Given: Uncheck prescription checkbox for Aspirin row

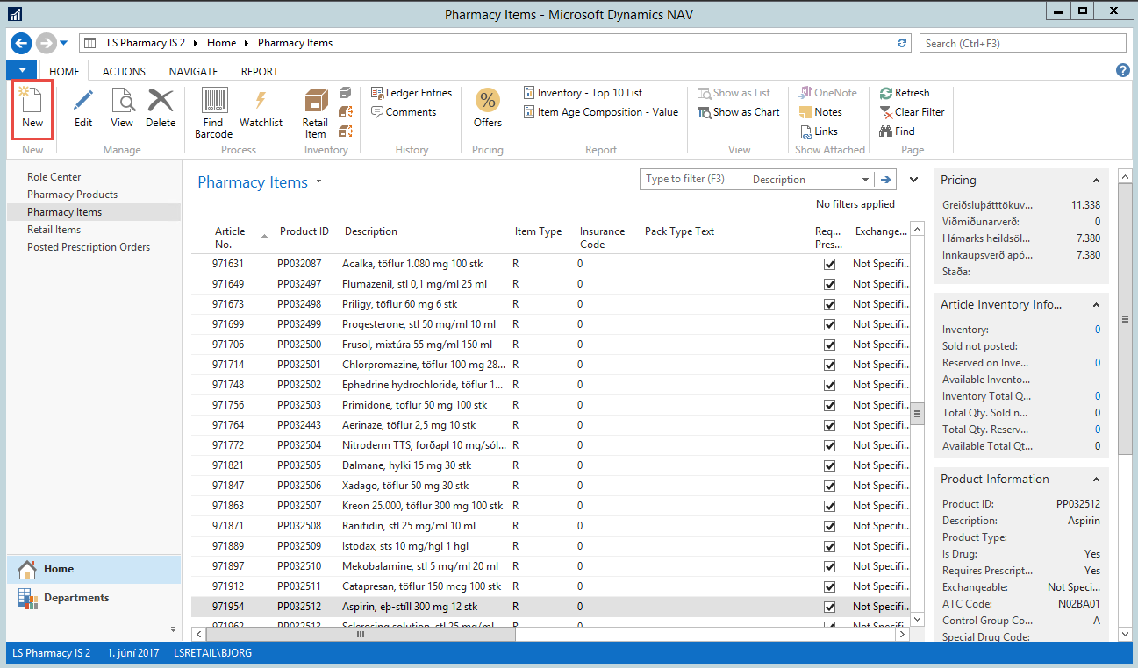Looking at the screenshot, I should 829,607.
